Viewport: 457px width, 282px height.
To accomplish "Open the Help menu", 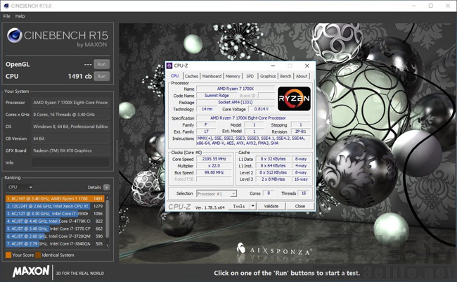I will (20, 16).
